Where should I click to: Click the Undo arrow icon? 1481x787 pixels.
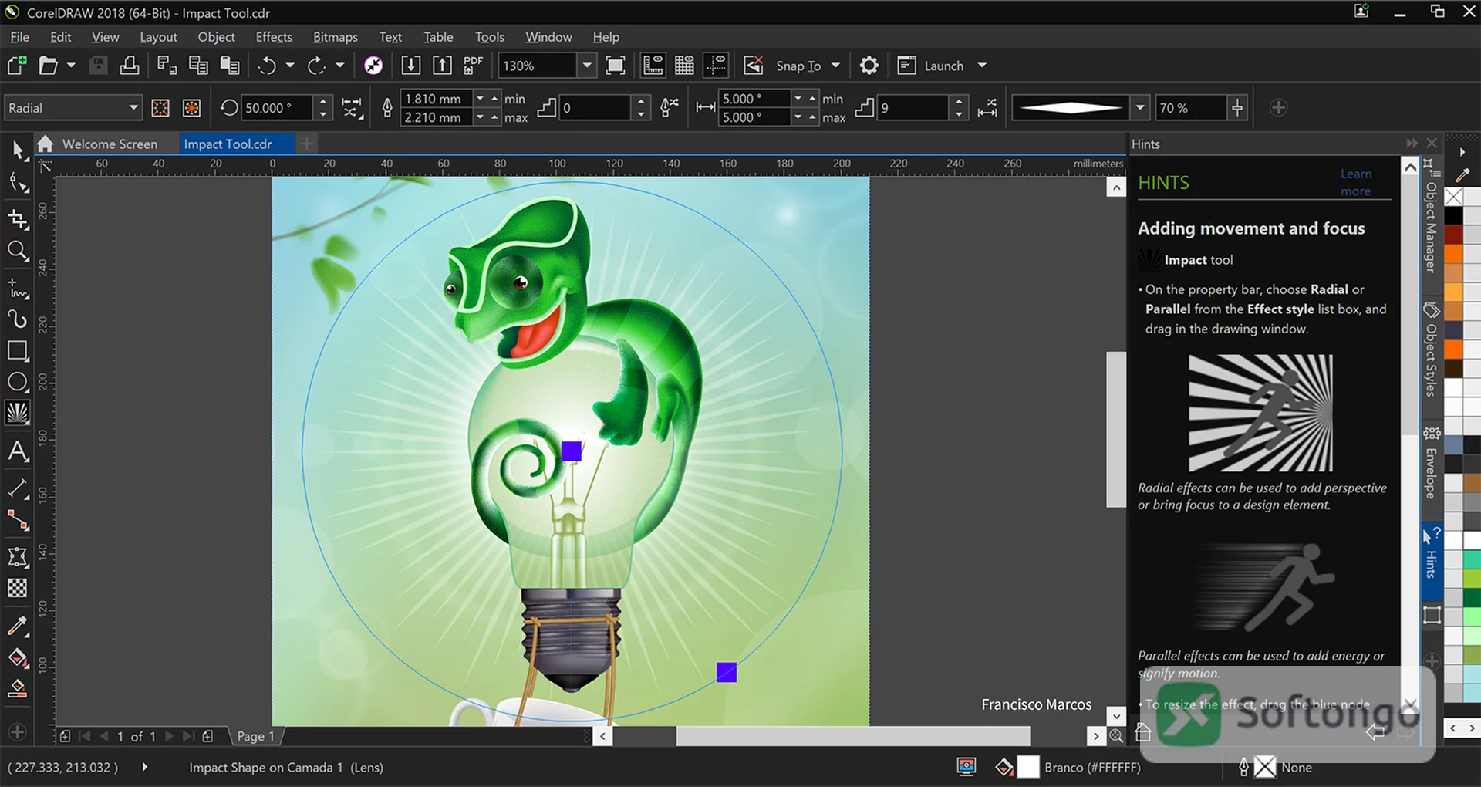point(267,66)
